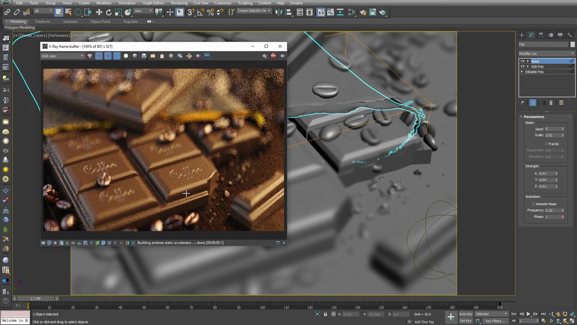The width and height of the screenshot is (577, 325).
Task: Open the Create tab in the command panel
Action: [521, 35]
